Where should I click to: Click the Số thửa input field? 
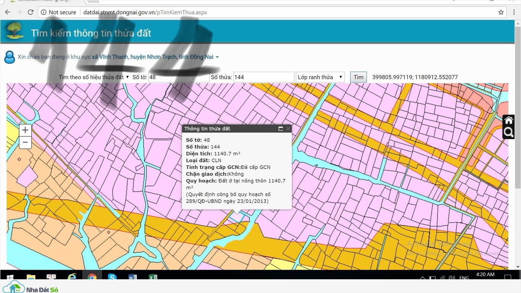click(x=264, y=77)
